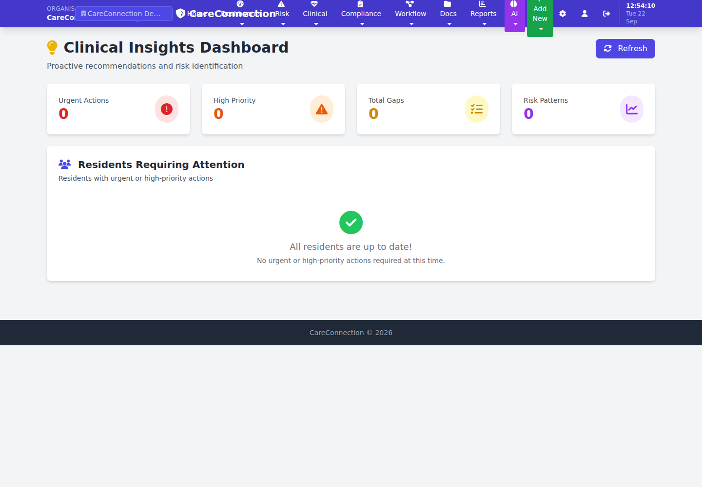The width and height of the screenshot is (702, 487).
Task: Expand the AI dropdown menu
Action: tap(514, 15)
